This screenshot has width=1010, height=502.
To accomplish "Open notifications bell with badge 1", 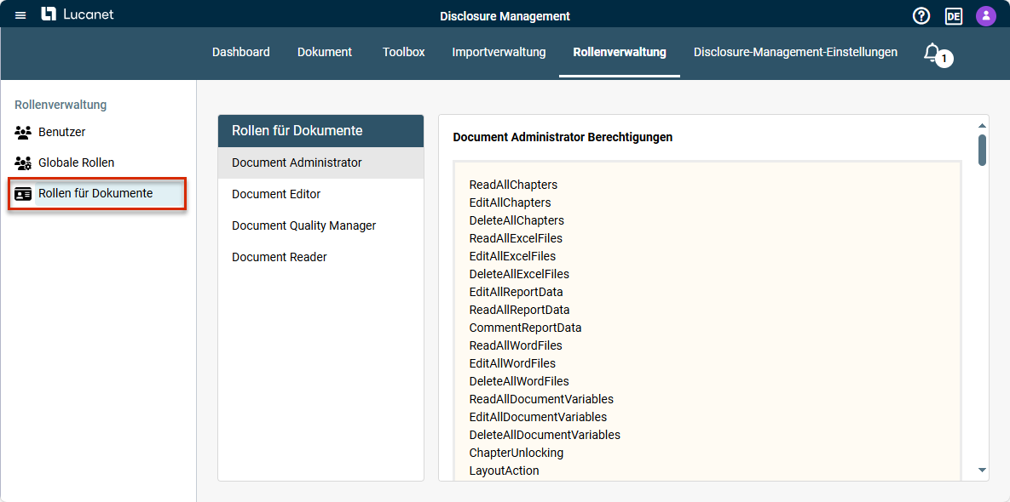I will click(938, 54).
